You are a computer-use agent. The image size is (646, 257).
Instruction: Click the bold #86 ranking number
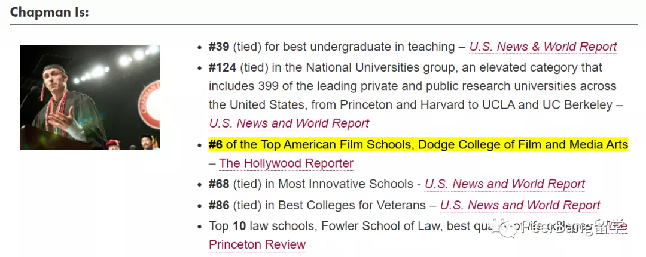(219, 205)
